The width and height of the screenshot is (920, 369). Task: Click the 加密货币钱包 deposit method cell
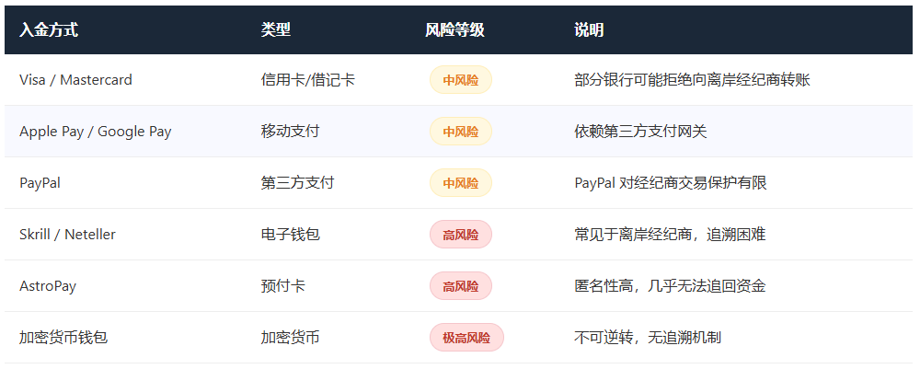(x=63, y=338)
